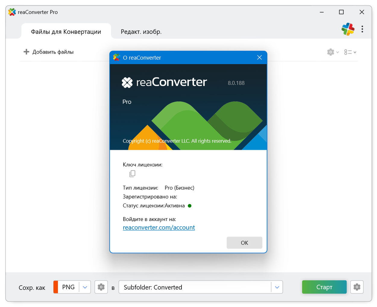
Task: Click Статус лицензии: Активна text
Action: click(154, 206)
